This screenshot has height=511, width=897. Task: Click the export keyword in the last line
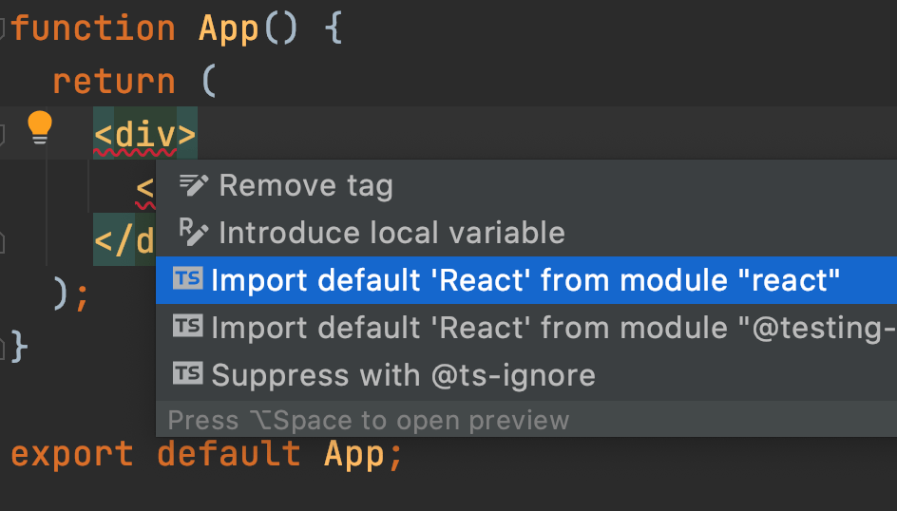tap(72, 454)
